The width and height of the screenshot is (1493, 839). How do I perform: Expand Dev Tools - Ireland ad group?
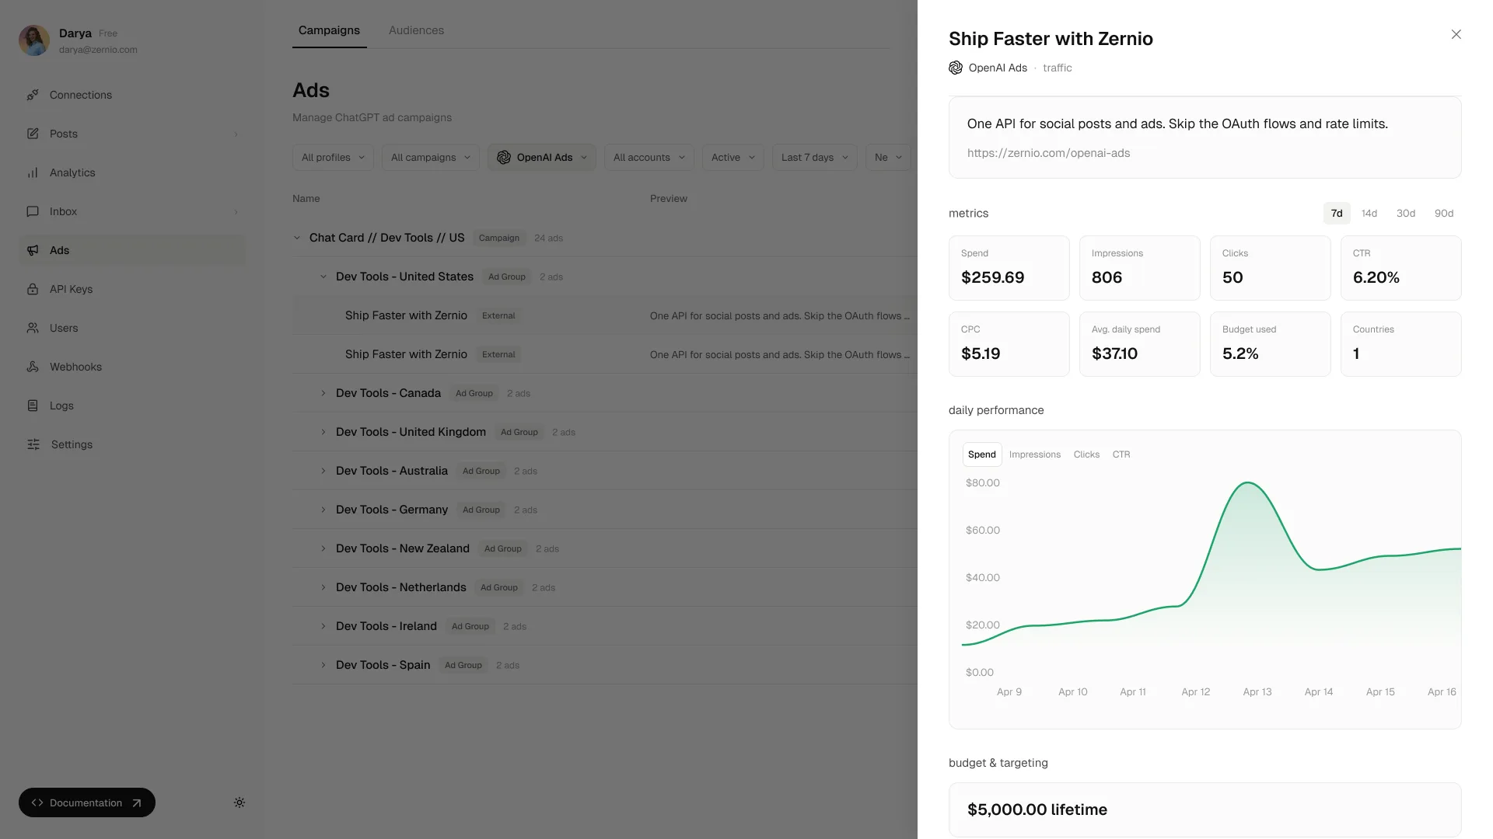pos(323,626)
